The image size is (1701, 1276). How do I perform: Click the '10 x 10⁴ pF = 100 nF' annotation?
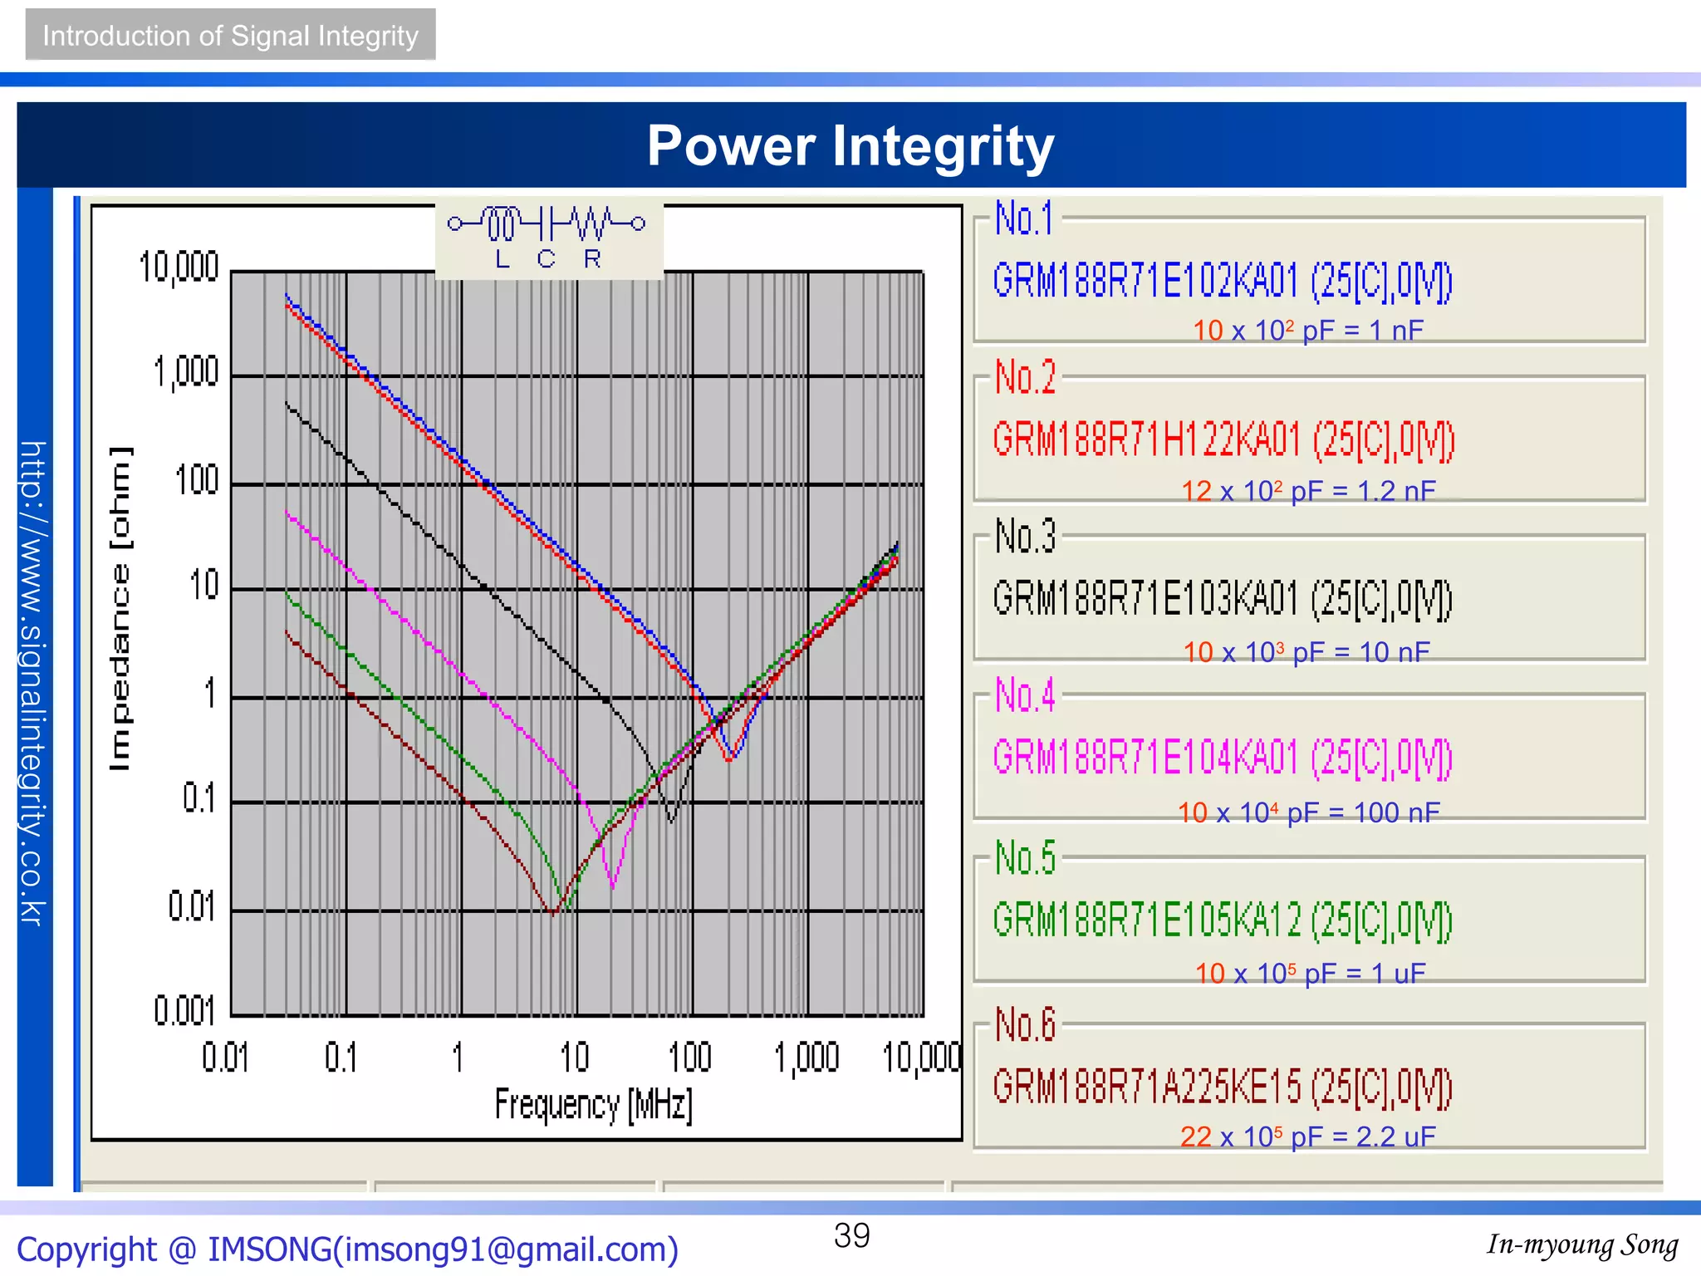coord(1309,812)
